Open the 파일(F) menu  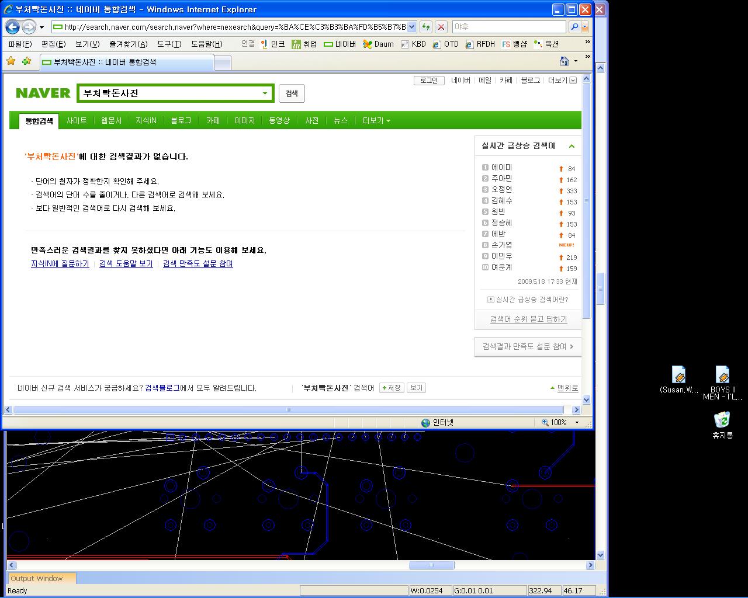(x=20, y=44)
